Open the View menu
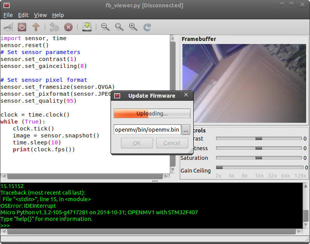Viewport: 310px width, 244px height. (40, 15)
